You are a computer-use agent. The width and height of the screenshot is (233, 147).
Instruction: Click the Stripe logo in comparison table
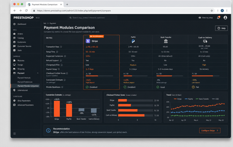(x=88, y=41)
